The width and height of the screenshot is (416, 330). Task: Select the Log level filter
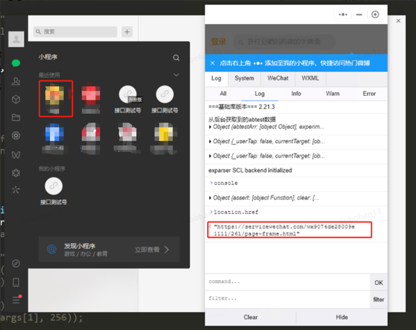(260, 94)
